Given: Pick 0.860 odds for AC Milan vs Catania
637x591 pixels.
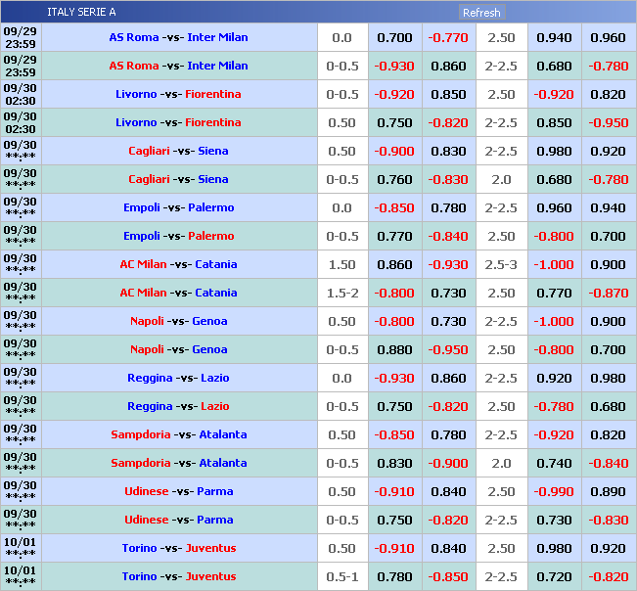Looking at the screenshot, I should tap(394, 265).
